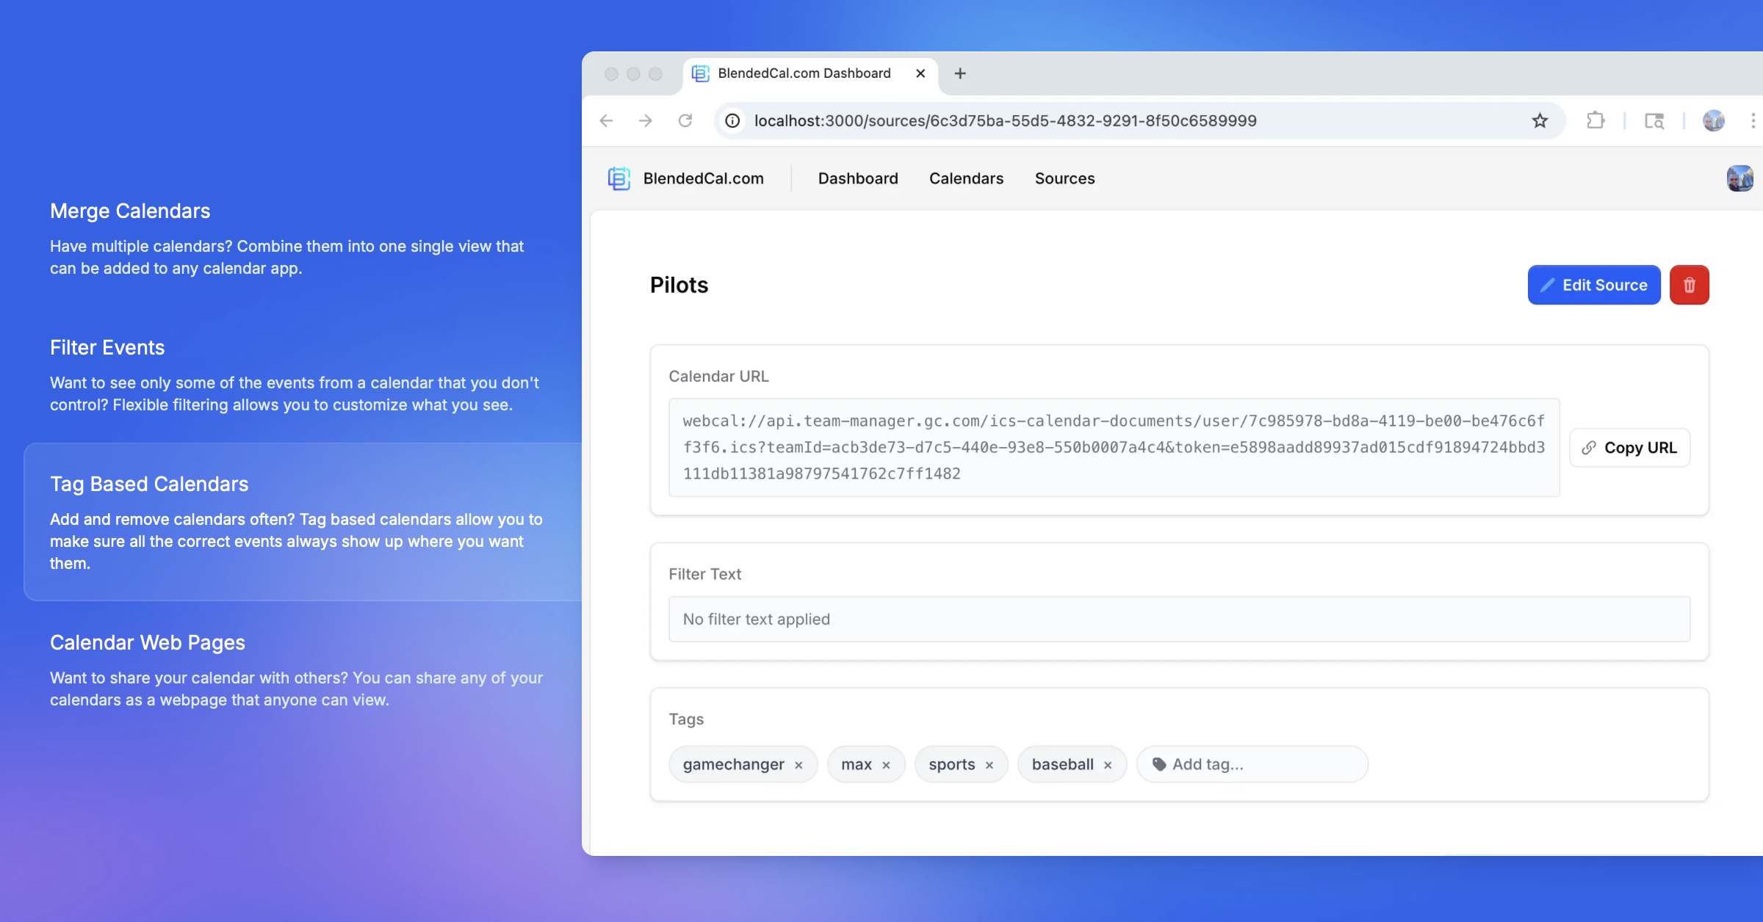Image resolution: width=1763 pixels, height=922 pixels.
Task: Open the Dashboard navigation item
Action: tap(858, 178)
